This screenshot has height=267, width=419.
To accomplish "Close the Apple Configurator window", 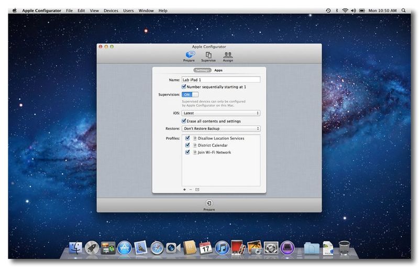I will pos(101,47).
